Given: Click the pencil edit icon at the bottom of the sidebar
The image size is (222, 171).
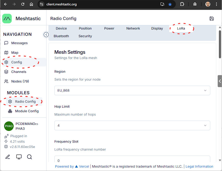Looking at the screenshot, I should [x=8, y=157].
